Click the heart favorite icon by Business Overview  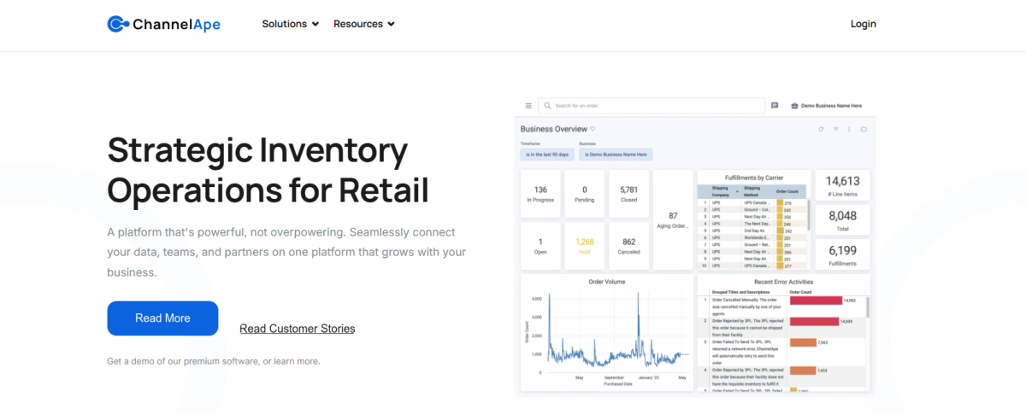[593, 129]
